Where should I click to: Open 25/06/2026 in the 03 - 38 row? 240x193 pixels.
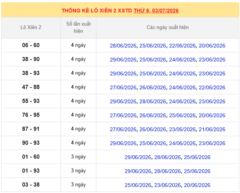click(138, 185)
